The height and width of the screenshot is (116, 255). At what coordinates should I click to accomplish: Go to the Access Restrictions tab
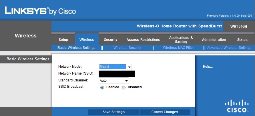click(x=143, y=40)
